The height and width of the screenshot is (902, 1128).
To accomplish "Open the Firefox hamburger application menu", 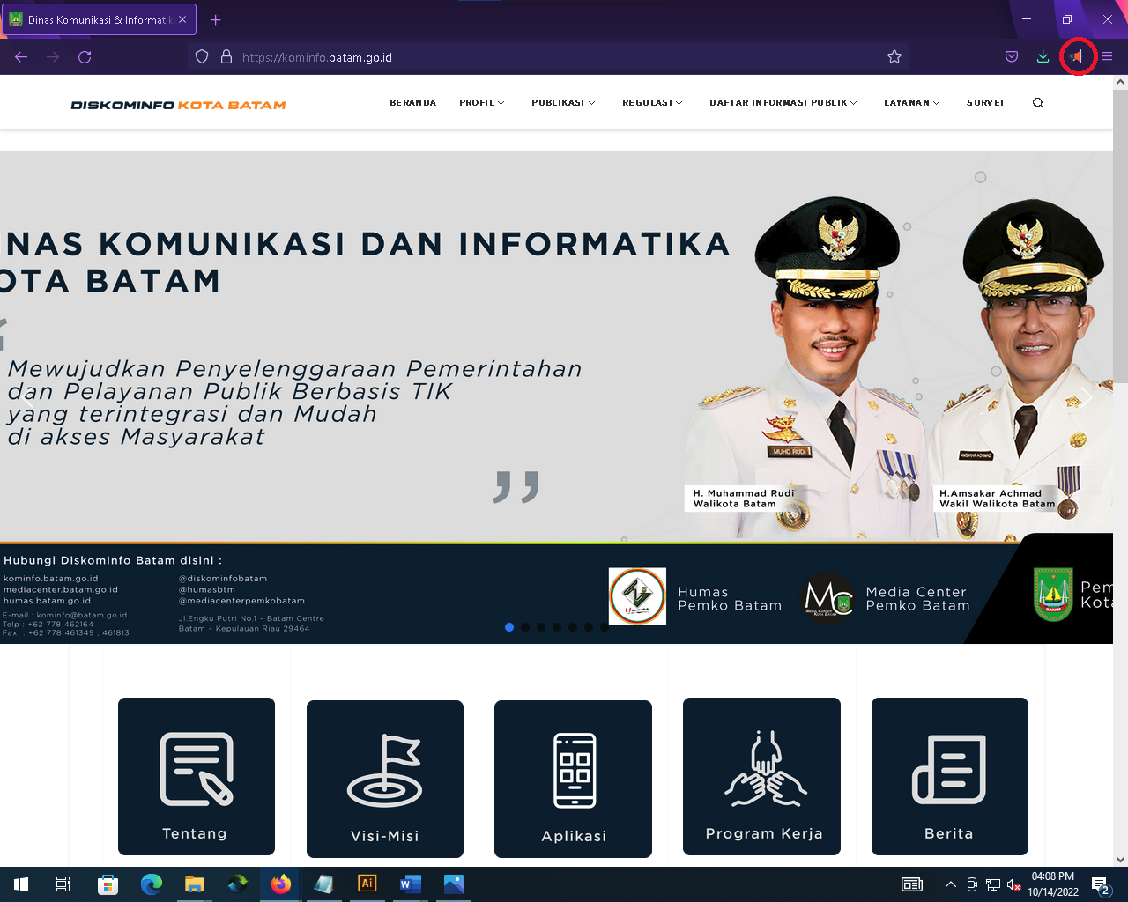I will (1107, 57).
